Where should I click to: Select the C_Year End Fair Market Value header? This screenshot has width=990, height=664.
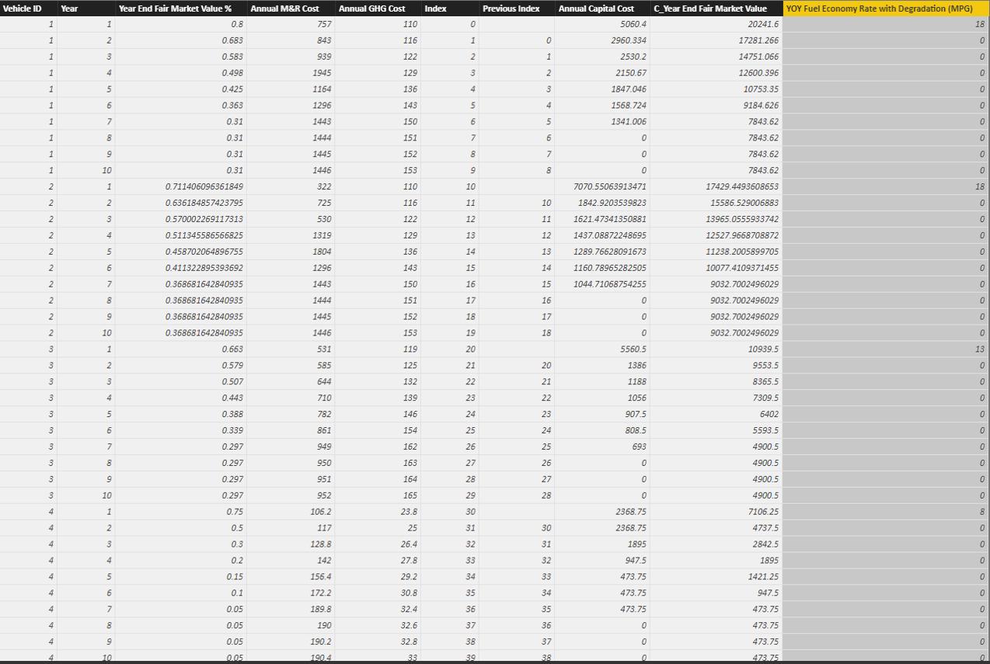pyautogui.click(x=716, y=9)
